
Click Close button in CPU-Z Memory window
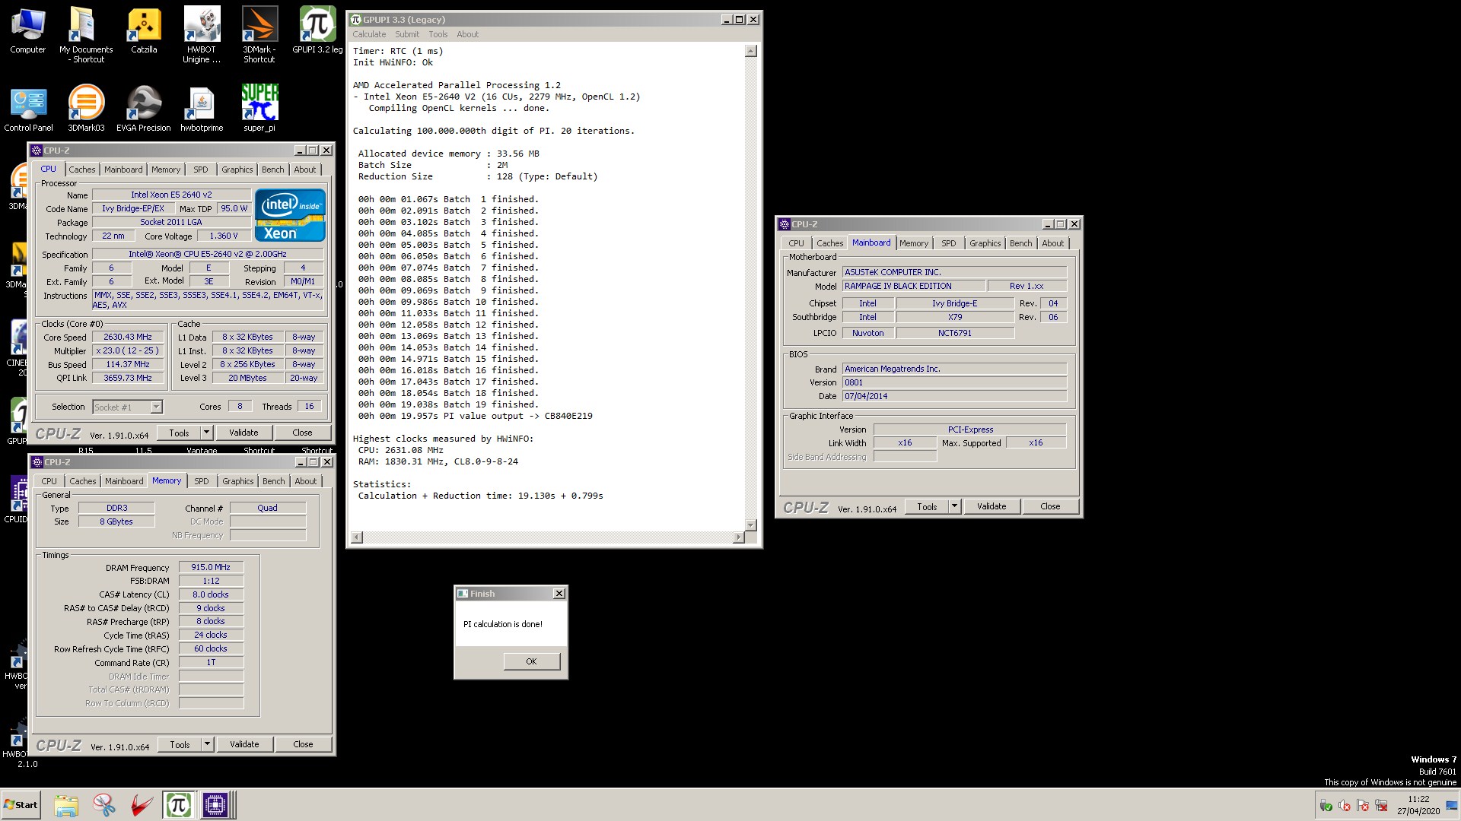click(x=303, y=744)
